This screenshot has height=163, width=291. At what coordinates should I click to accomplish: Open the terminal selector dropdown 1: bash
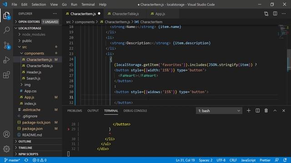tap(219, 110)
